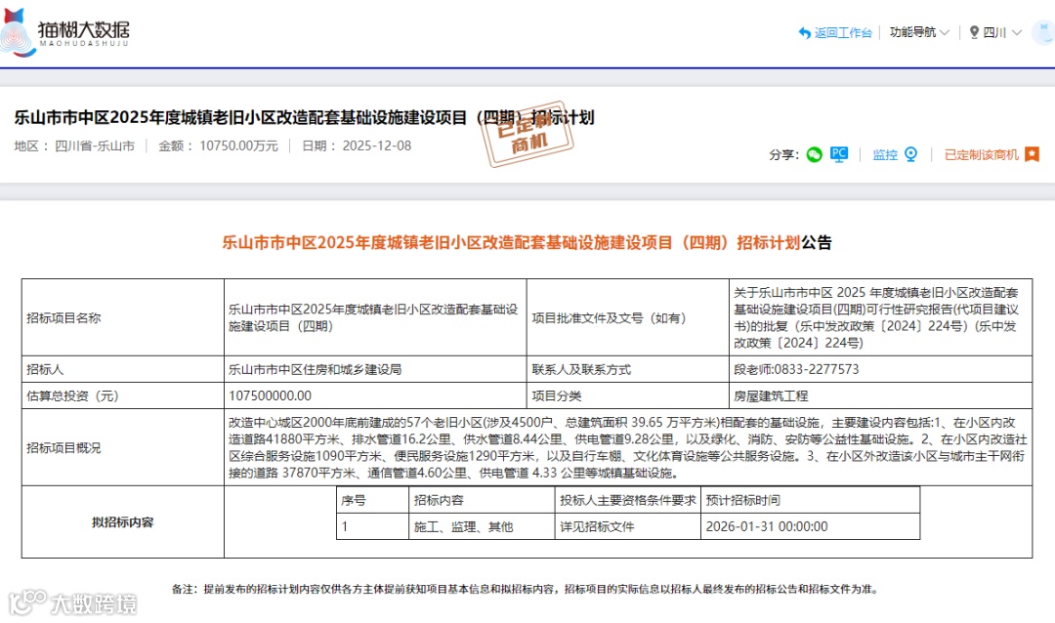
Task: Click the region text 四川省-乐山市
Action: coord(94,146)
